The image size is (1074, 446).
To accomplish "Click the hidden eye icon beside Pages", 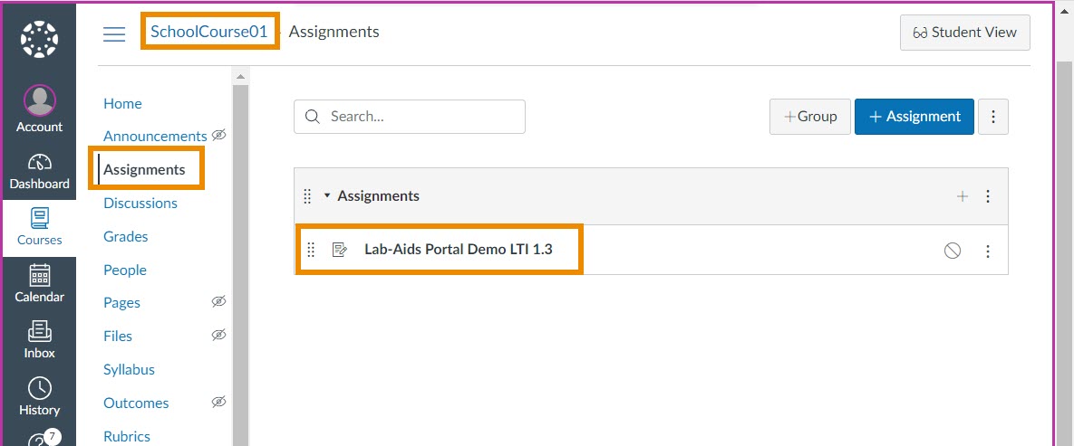I will click(218, 301).
